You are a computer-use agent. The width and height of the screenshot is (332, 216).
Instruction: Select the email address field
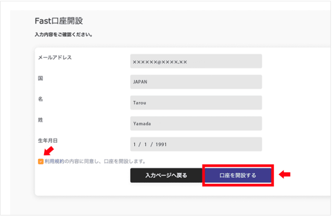[x=196, y=61]
